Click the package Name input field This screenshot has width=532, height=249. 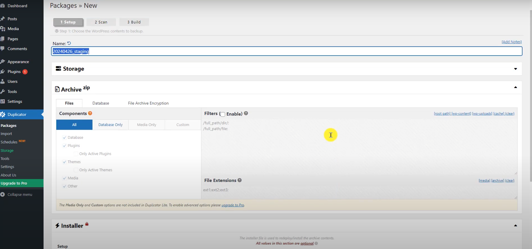[279, 51]
